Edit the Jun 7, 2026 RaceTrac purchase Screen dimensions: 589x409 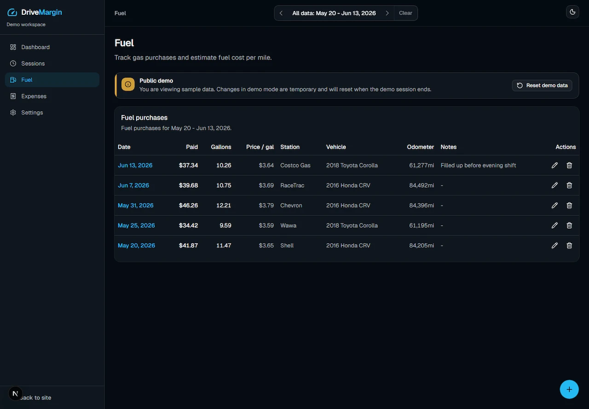554,185
